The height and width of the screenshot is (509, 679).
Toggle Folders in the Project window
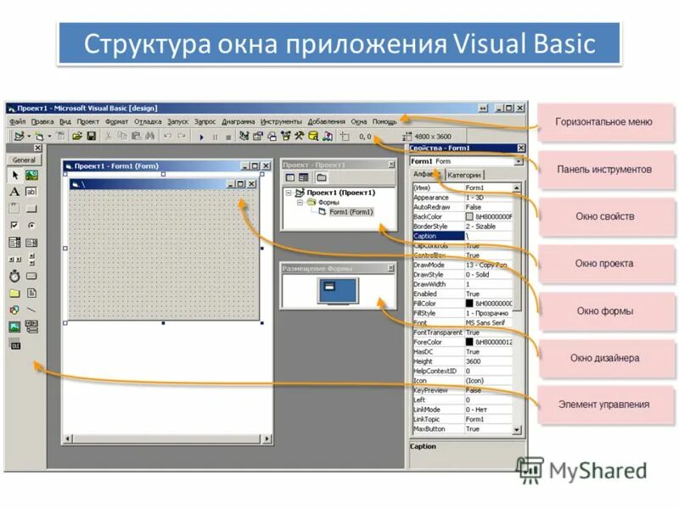[322, 177]
